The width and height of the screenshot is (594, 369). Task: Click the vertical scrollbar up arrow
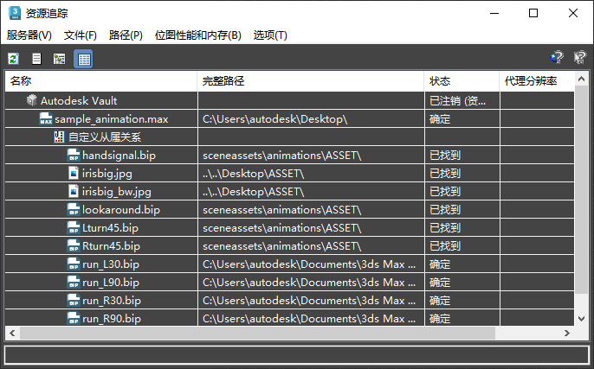(x=582, y=79)
